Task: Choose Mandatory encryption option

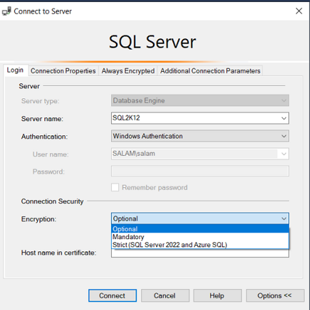Action: pos(200,237)
